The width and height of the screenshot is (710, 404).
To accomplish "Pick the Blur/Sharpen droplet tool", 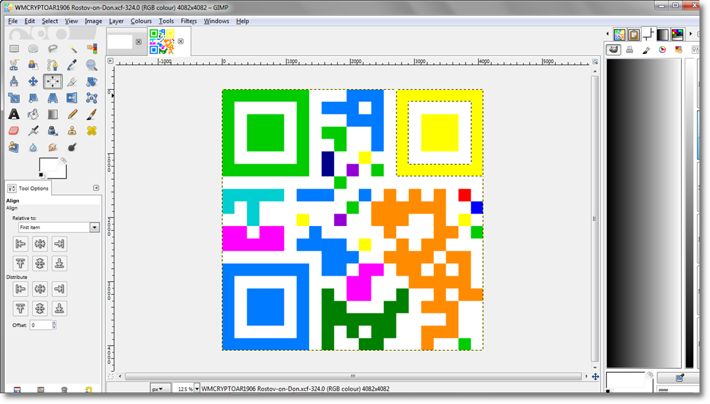I will (33, 147).
